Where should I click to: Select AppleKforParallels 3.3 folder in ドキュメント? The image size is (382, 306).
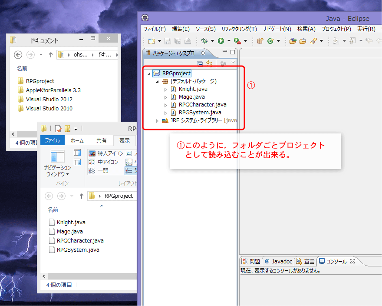tap(49, 90)
